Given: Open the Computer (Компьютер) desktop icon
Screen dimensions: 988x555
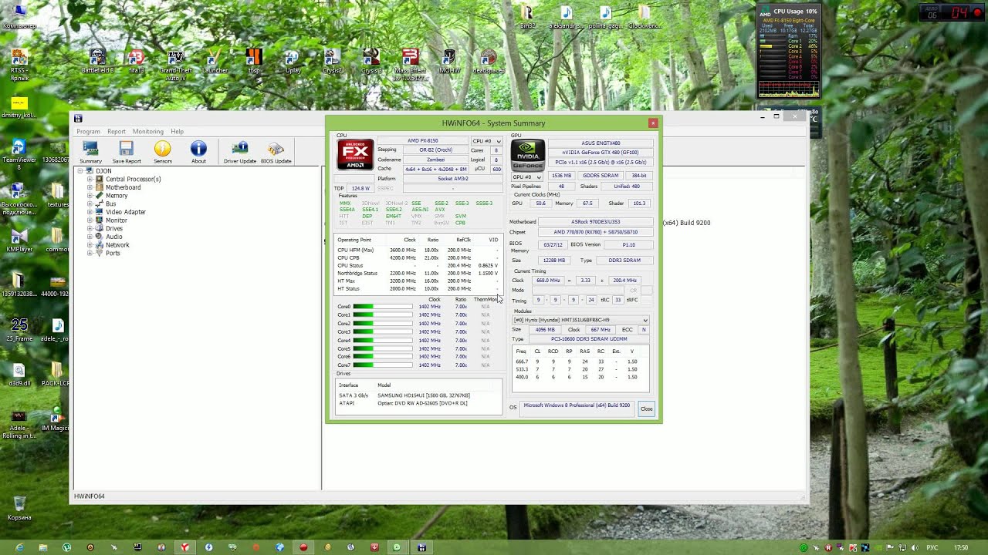Looking at the screenshot, I should (19, 15).
